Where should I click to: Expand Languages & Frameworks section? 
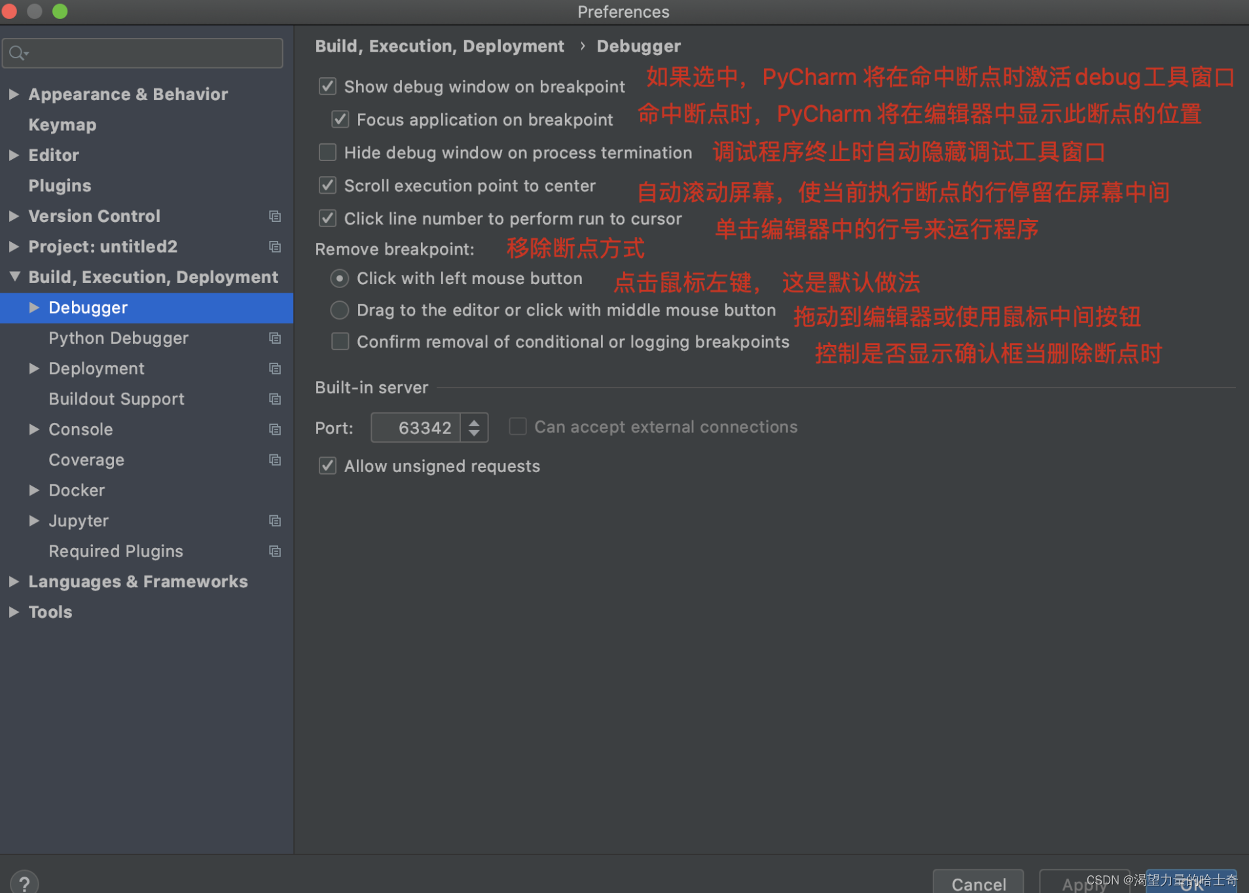click(x=14, y=581)
